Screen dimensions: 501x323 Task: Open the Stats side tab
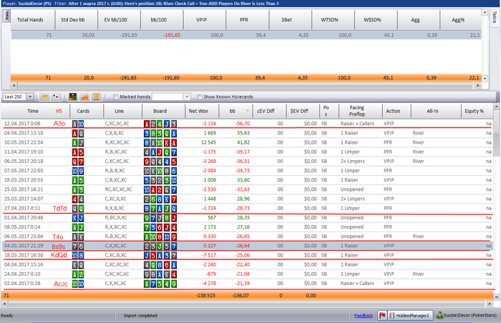pyautogui.click(x=6, y=16)
